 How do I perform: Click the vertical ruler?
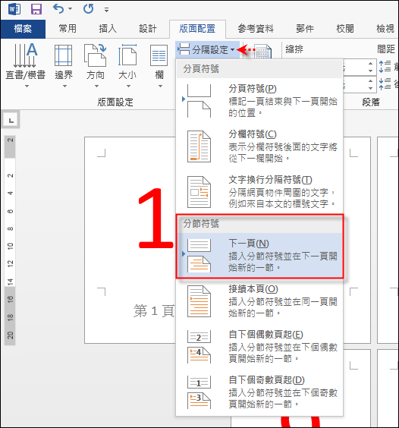[10, 241]
